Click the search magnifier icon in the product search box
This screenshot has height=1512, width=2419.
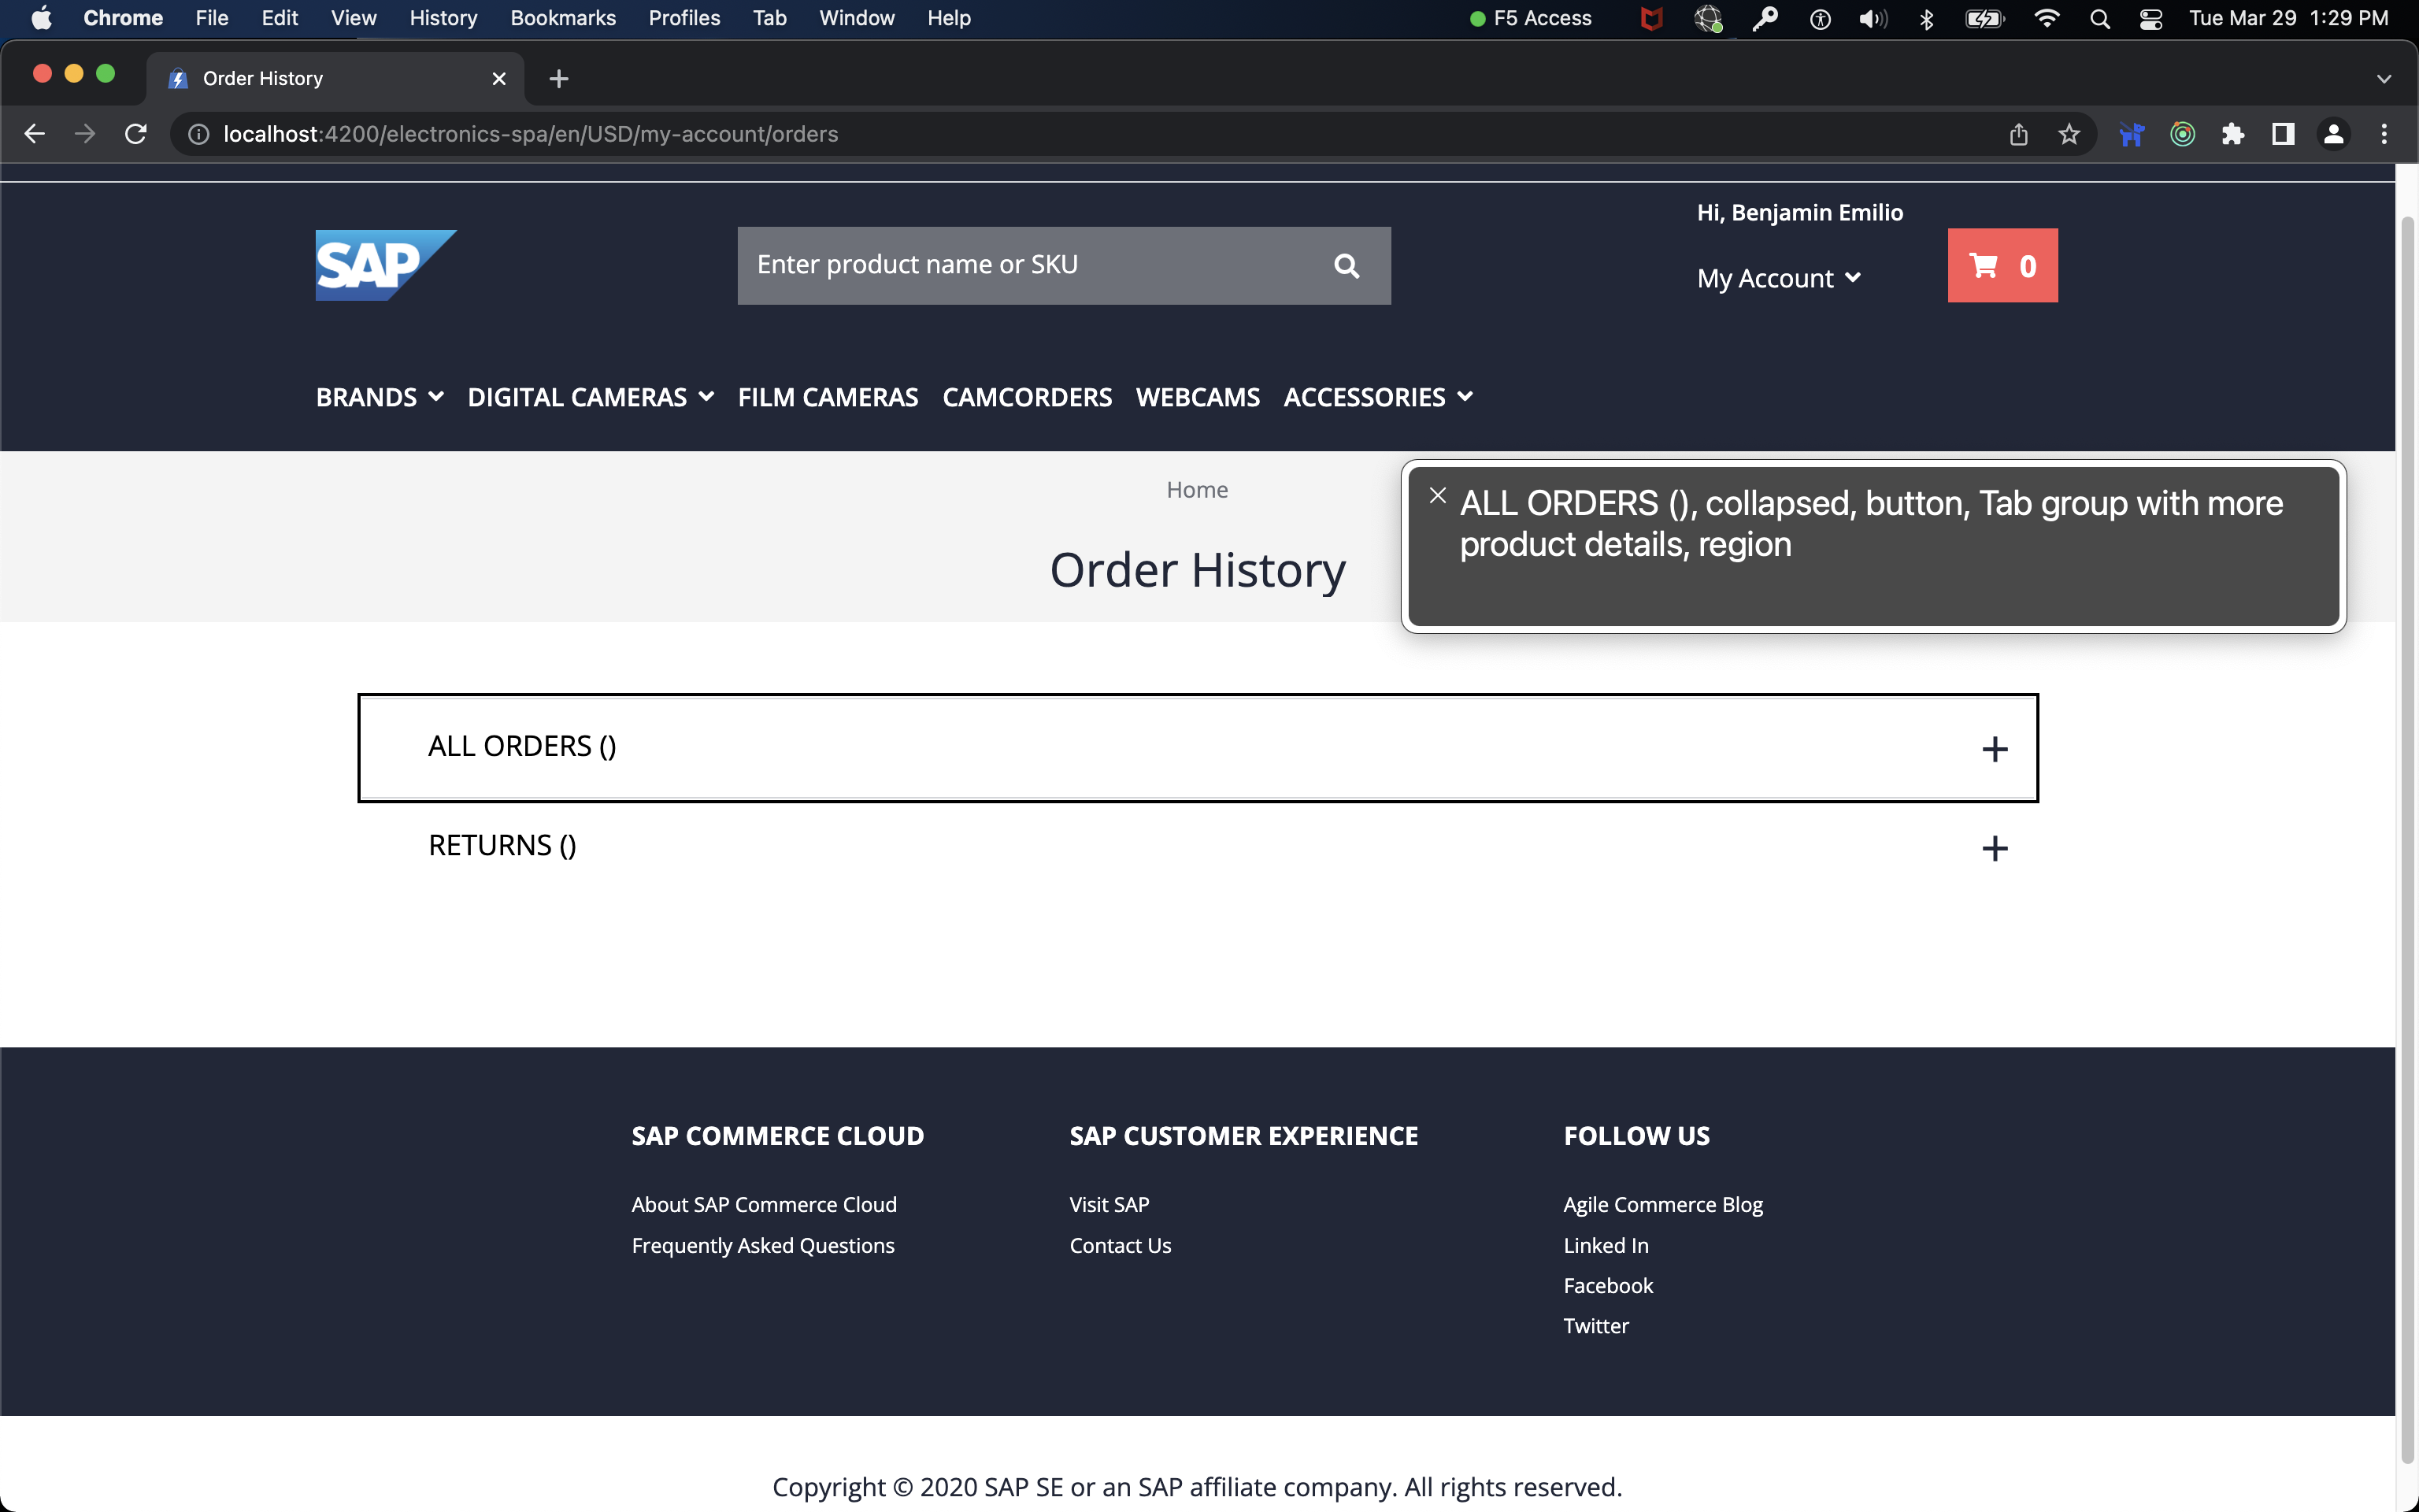pyautogui.click(x=1347, y=266)
